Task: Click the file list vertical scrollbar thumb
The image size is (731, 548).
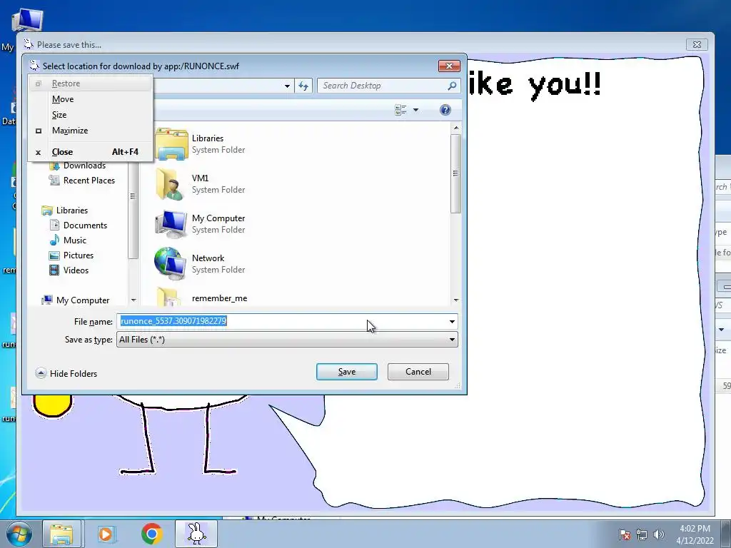Action: coord(456,173)
